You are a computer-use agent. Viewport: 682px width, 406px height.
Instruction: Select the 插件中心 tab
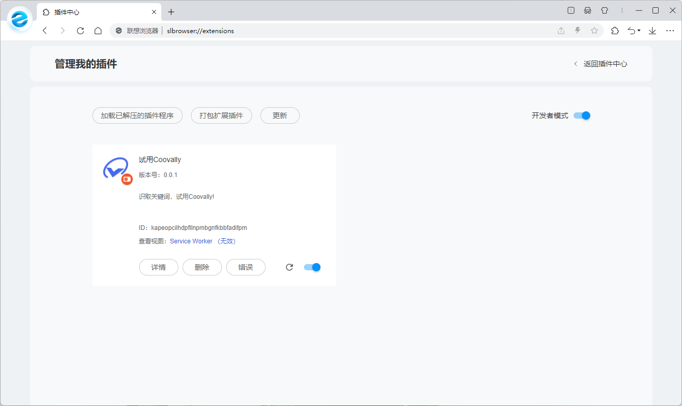click(99, 12)
